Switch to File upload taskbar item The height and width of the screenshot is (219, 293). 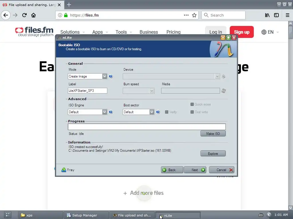132,215
